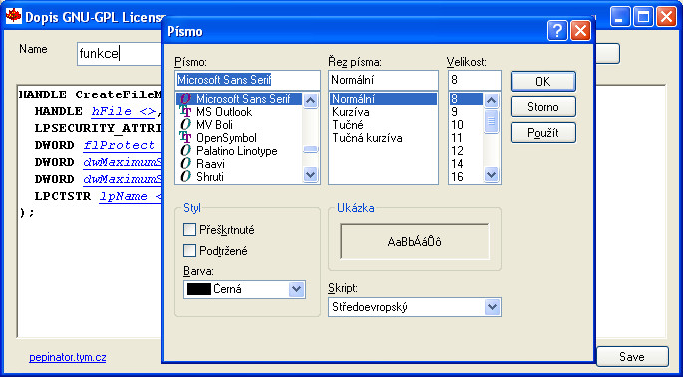Select Shruti in the font list
This screenshot has height=377, width=683.
pos(239,177)
